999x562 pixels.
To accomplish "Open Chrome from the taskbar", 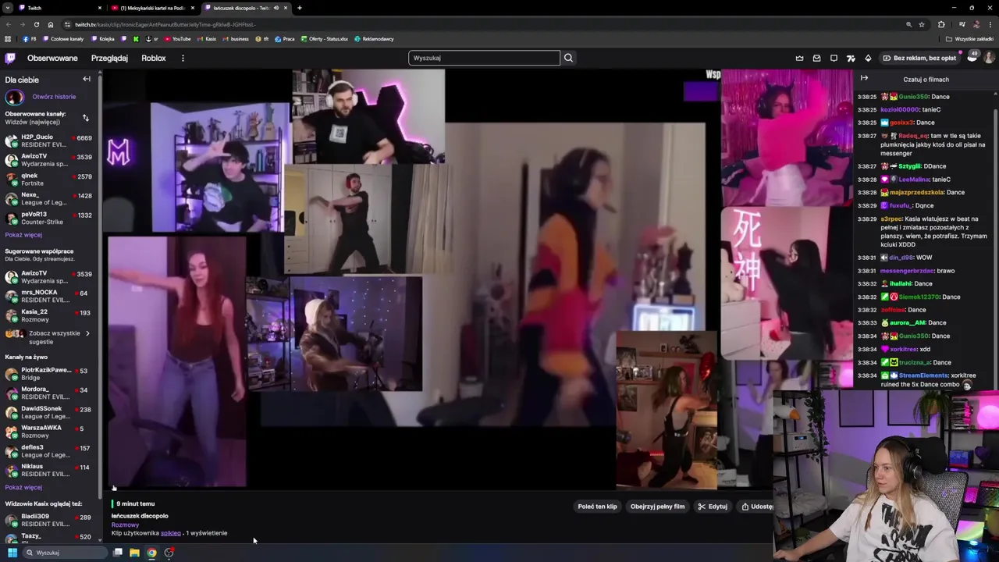I will coord(151,553).
